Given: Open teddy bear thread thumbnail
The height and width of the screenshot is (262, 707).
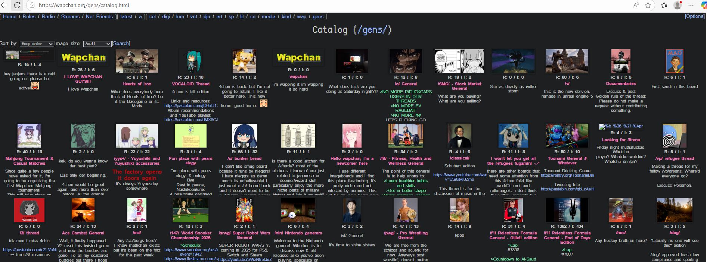Looking at the screenshot, I should click(x=244, y=61).
